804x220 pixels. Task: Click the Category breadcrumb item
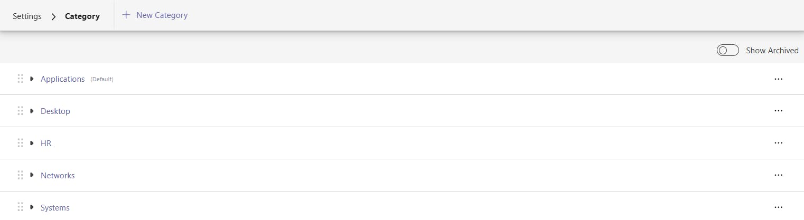click(x=82, y=16)
